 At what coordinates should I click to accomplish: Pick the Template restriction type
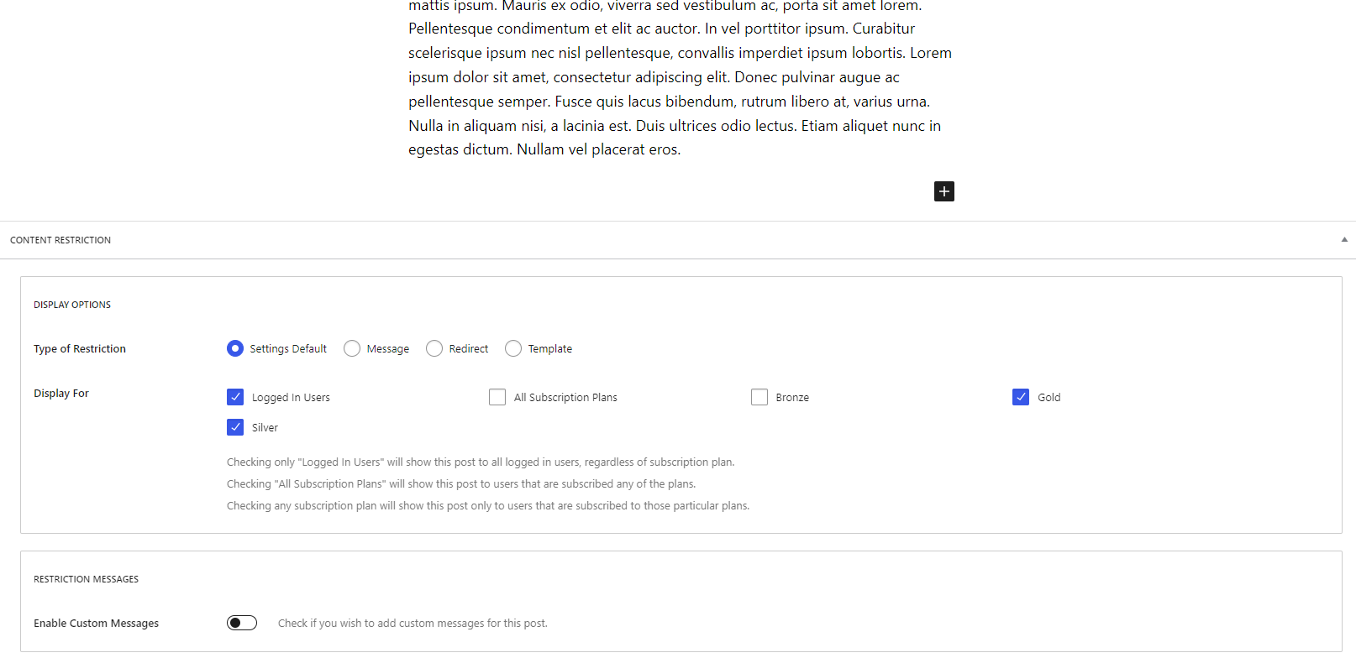click(513, 348)
